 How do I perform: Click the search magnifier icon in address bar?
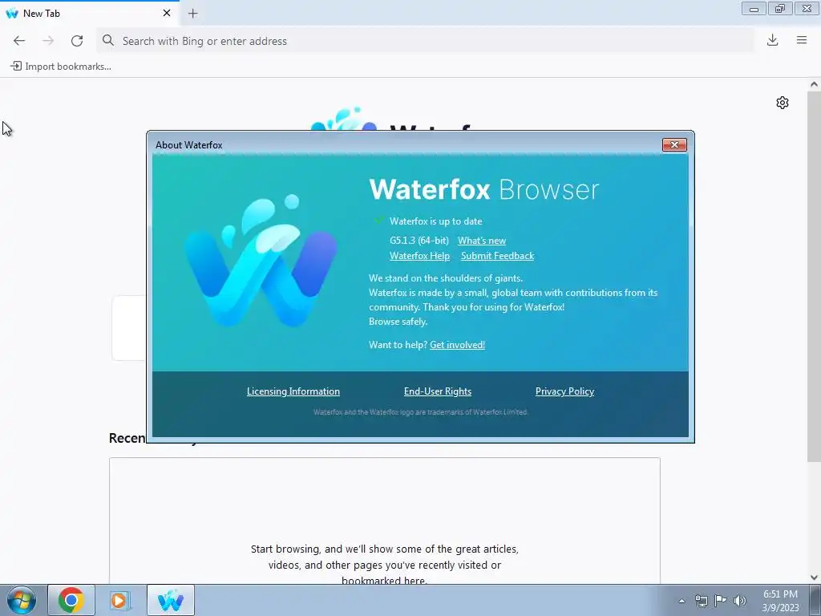coord(108,40)
